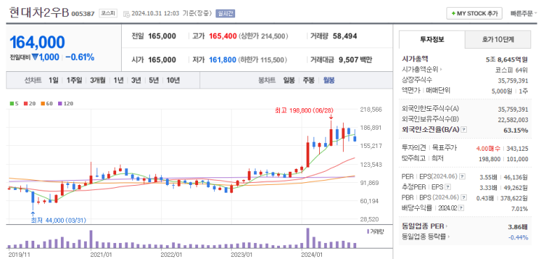Select the 1년 line chart period

coord(118,80)
